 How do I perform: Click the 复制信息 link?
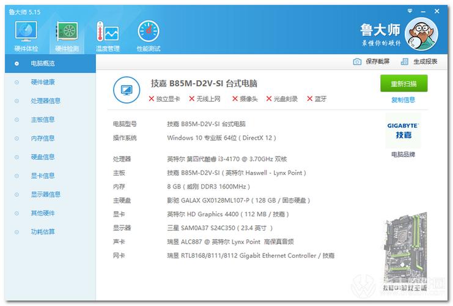403,100
